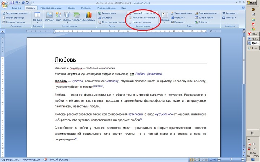Open the Вид tab

pyautogui.click(x=123, y=8)
